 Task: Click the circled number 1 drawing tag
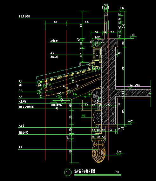[x=68, y=172]
